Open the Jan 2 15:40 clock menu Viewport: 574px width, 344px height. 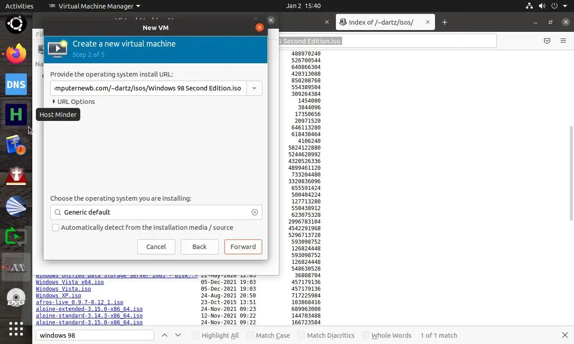(x=304, y=6)
